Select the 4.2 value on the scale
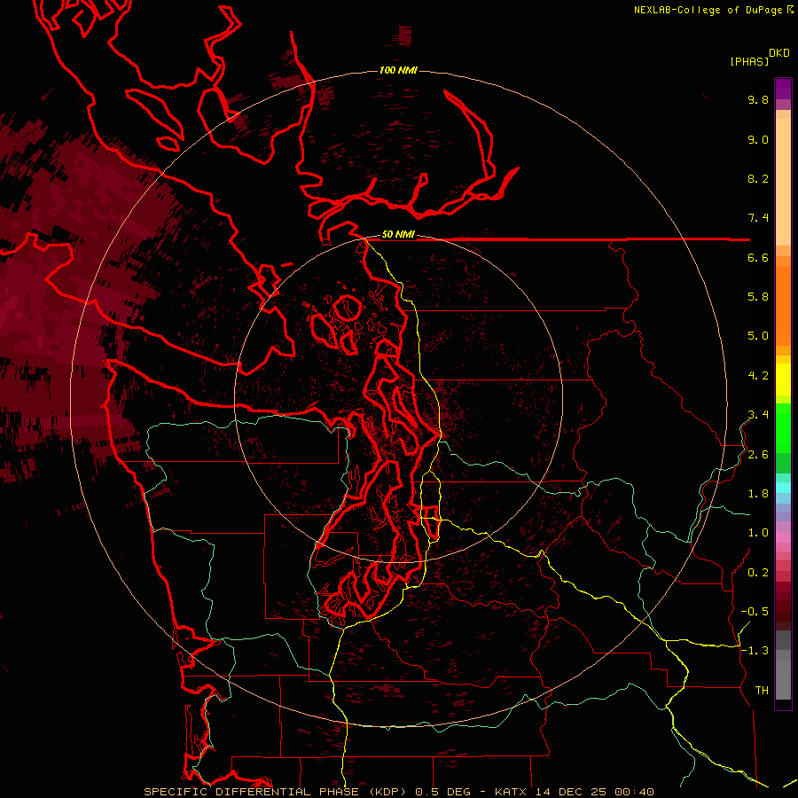Screen dimensions: 798x798 [758, 376]
